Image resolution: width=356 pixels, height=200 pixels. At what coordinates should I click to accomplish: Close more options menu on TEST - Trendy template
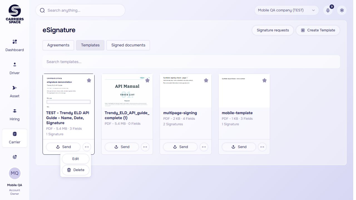(x=87, y=147)
